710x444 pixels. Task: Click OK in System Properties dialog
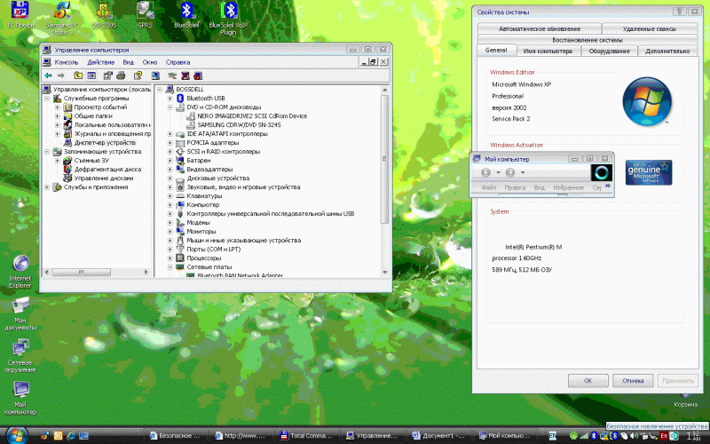[x=588, y=381]
